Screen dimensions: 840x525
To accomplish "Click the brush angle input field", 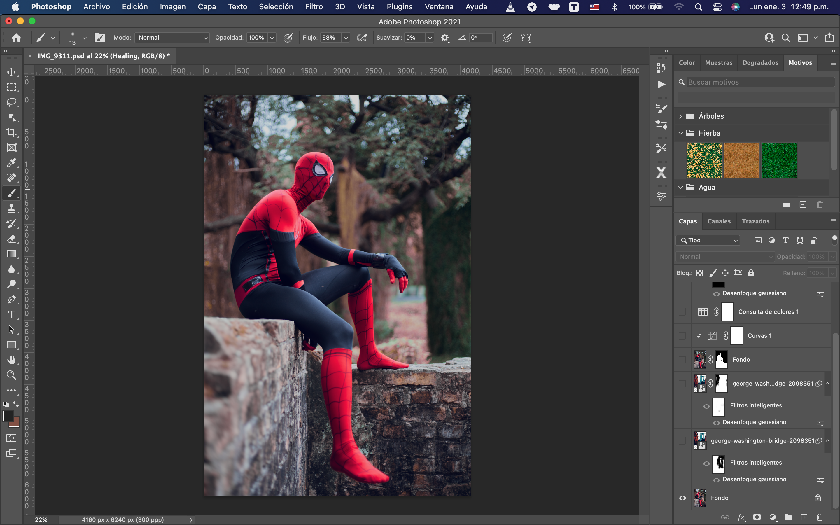I will [x=481, y=38].
